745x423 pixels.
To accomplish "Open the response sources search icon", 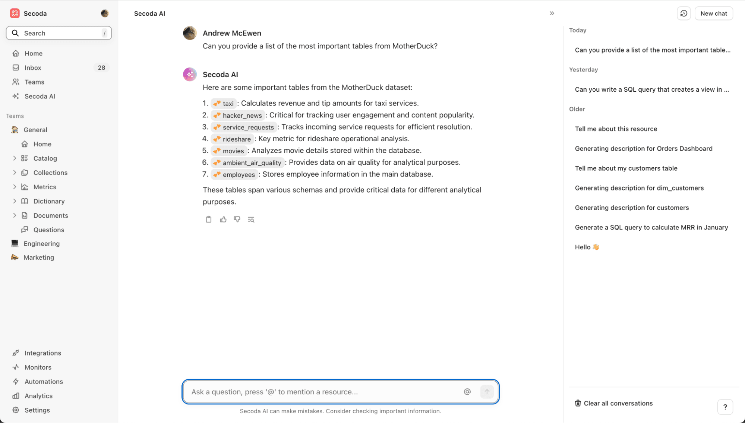I will [251, 220].
